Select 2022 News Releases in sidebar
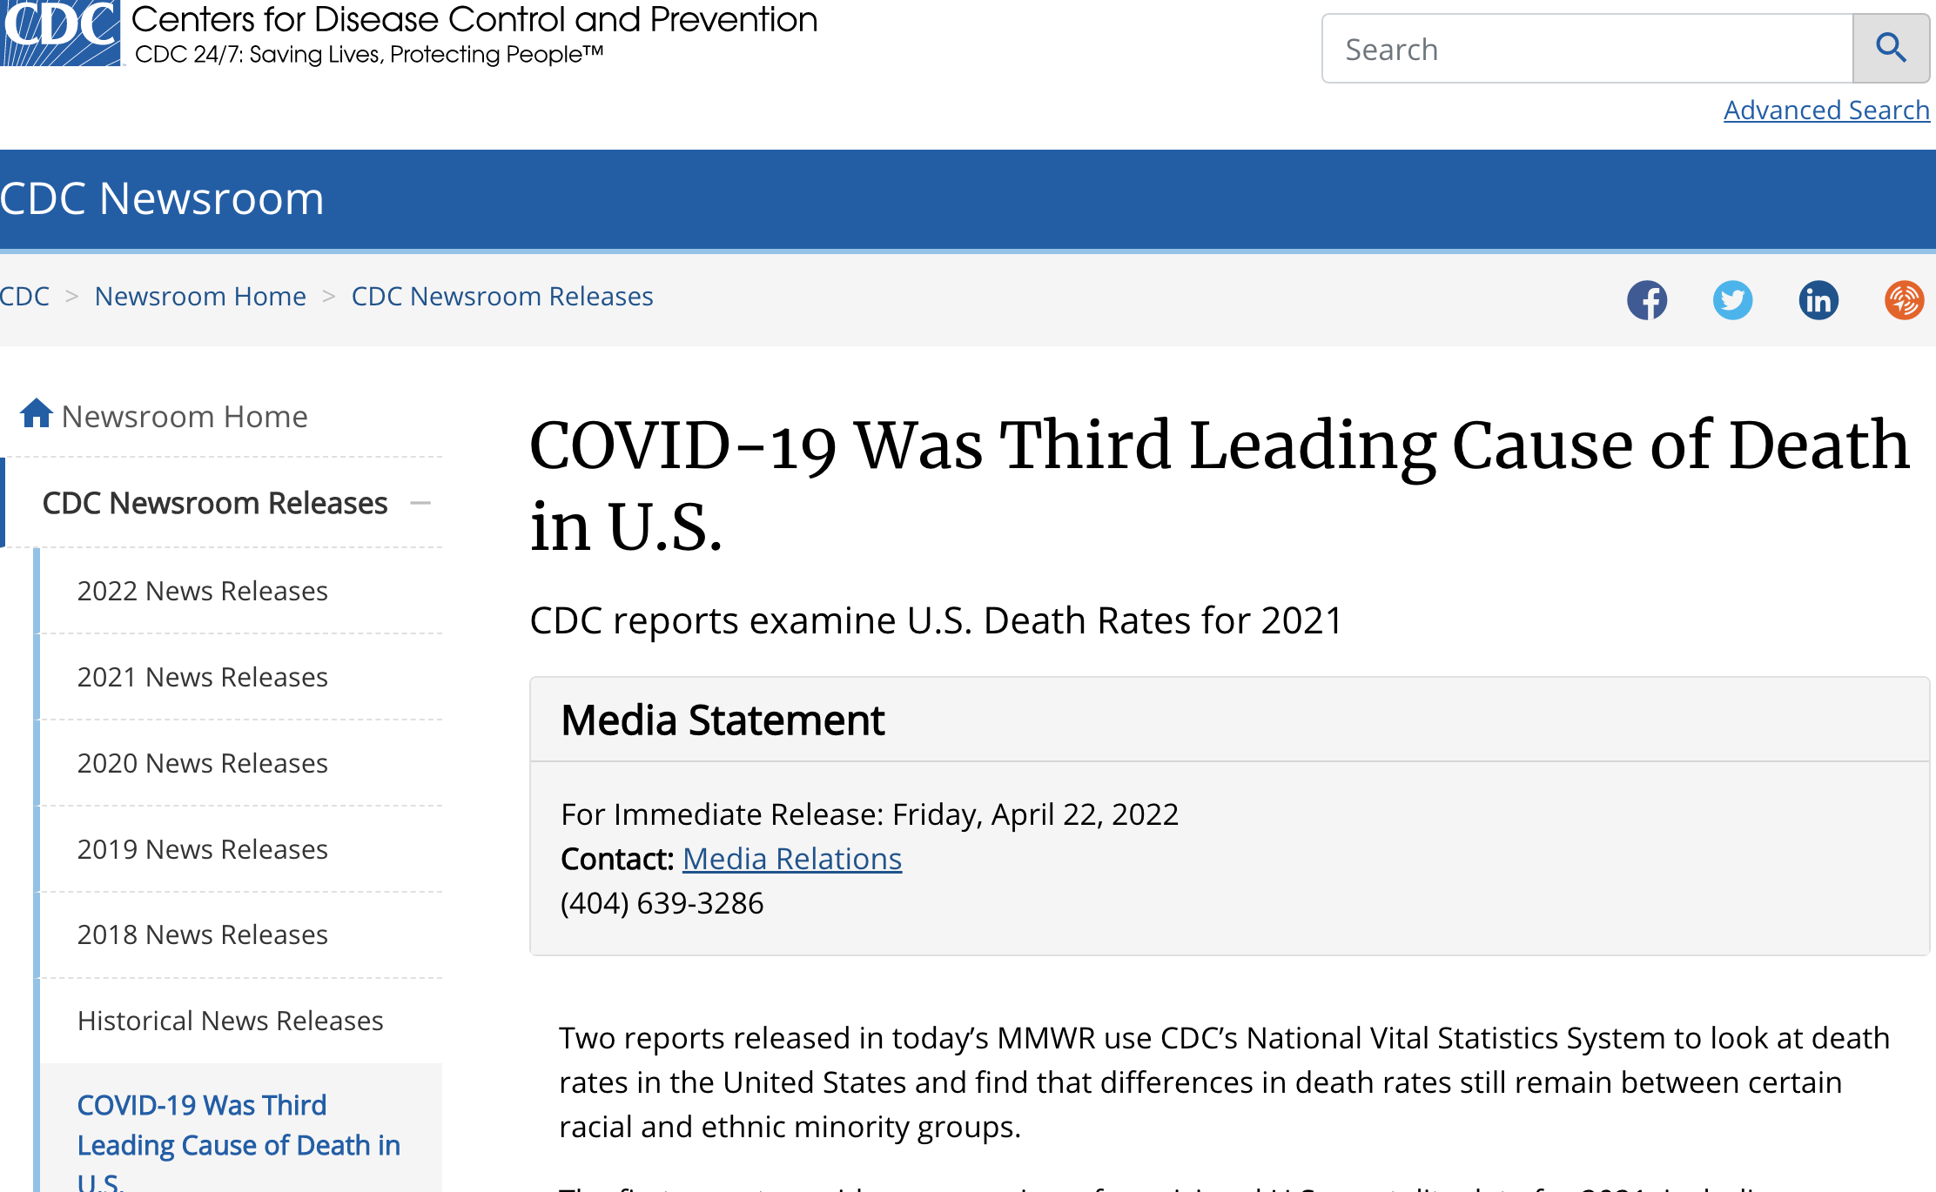The image size is (1936, 1192). pos(202,591)
